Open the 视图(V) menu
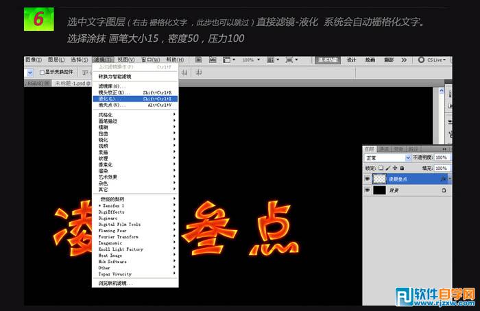The width and height of the screenshot is (480, 311). (126, 60)
